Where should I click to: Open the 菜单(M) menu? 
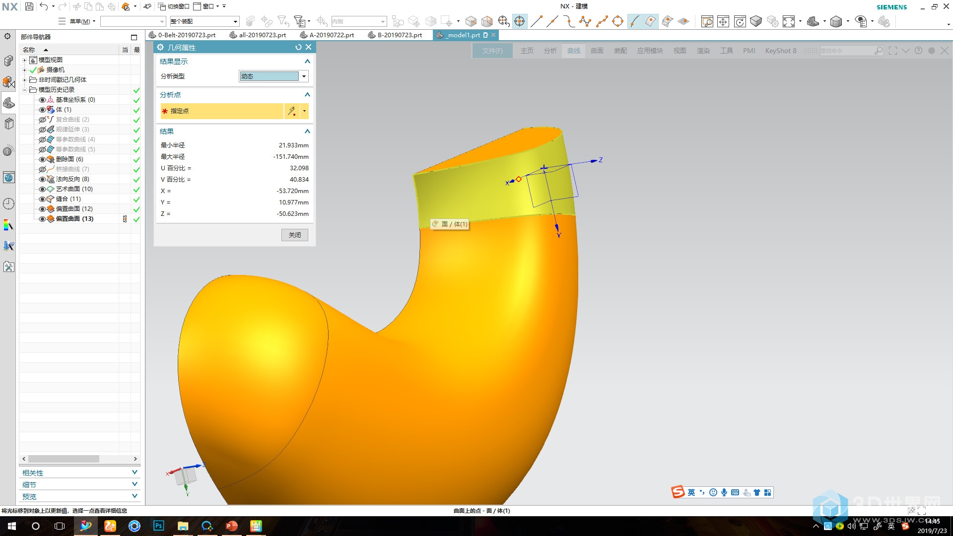click(x=77, y=21)
